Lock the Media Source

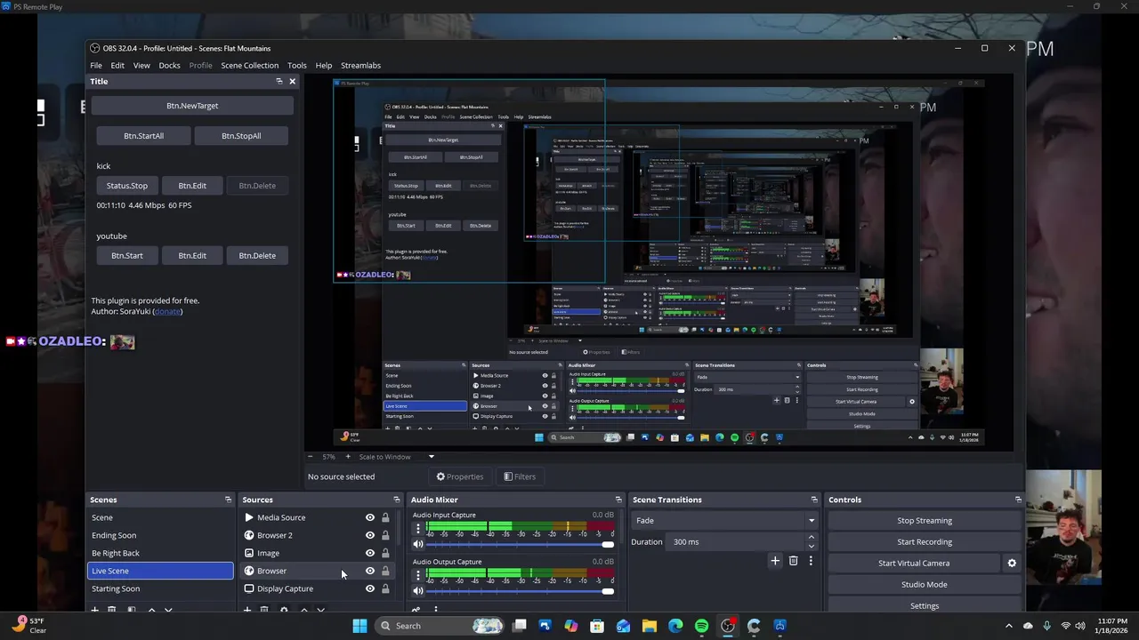385,517
